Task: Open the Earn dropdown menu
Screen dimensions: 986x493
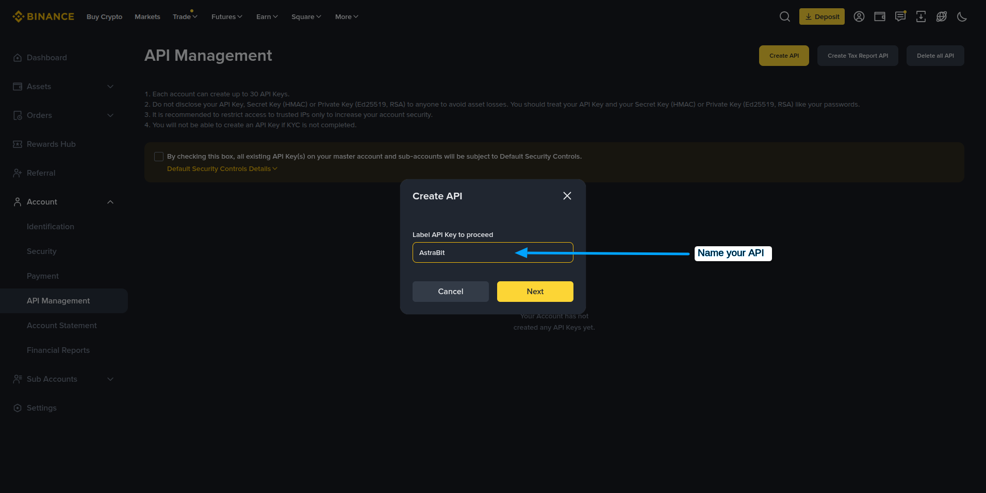Action: click(x=267, y=16)
